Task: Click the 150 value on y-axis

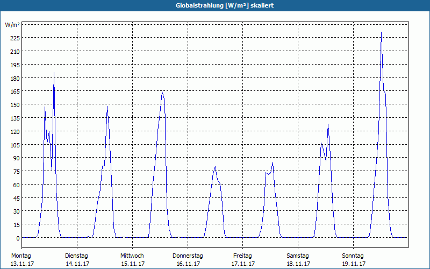Action: pyautogui.click(x=15, y=104)
